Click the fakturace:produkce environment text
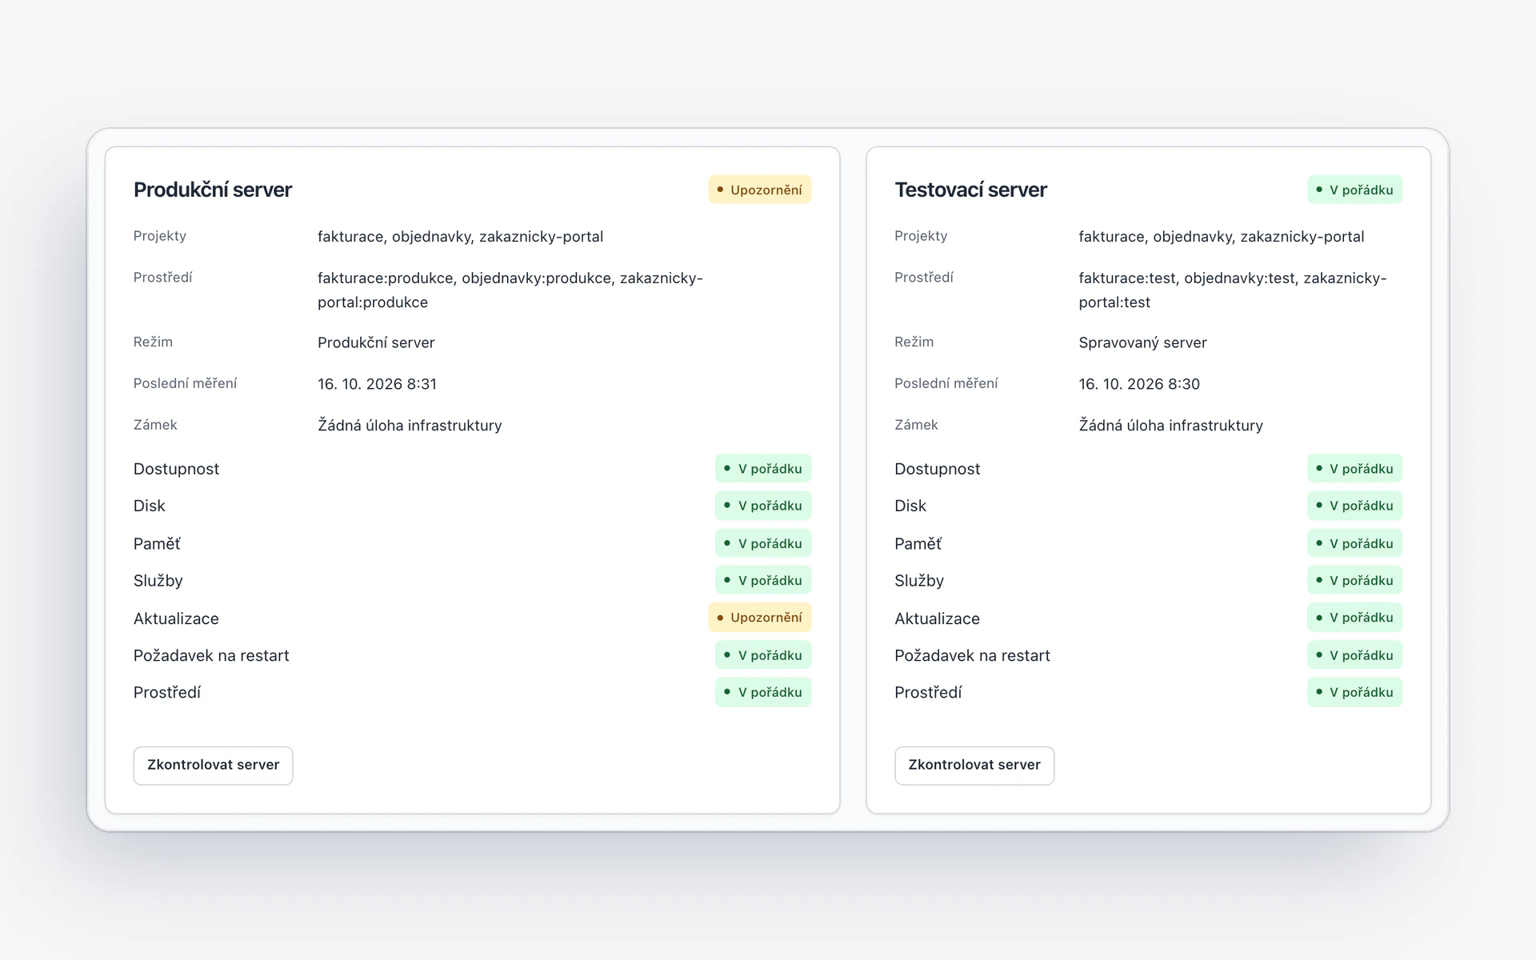Image resolution: width=1536 pixels, height=960 pixels. click(x=386, y=278)
